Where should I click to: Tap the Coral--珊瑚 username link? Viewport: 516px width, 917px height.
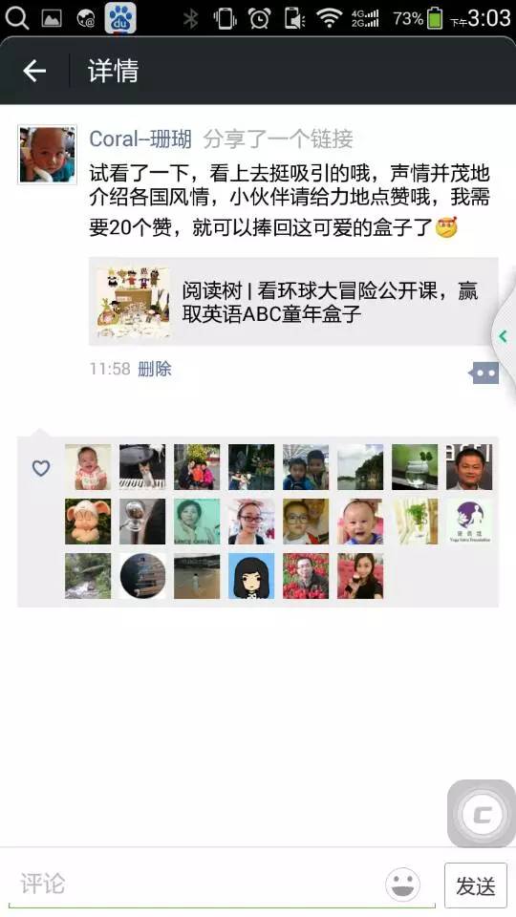coord(140,139)
